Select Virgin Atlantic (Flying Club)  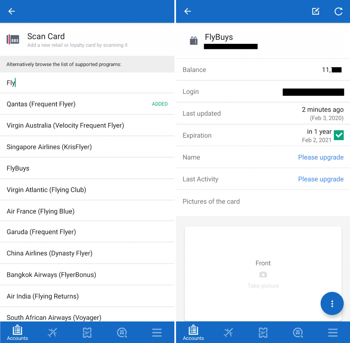[x=87, y=190]
